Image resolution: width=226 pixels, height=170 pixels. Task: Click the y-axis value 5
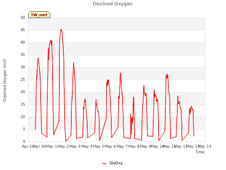click(24, 129)
